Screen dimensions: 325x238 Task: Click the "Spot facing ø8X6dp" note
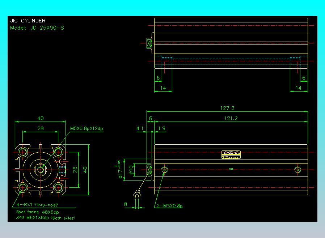(38, 212)
